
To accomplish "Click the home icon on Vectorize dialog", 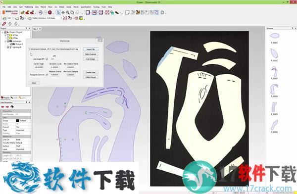I will tap(100, 40).
